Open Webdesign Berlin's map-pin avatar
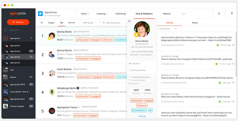The image size is (238, 121). [52, 92]
